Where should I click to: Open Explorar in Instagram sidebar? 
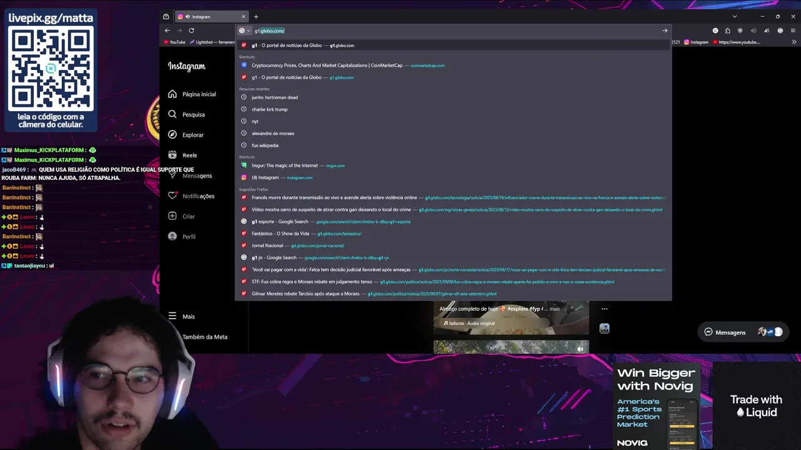(x=186, y=135)
